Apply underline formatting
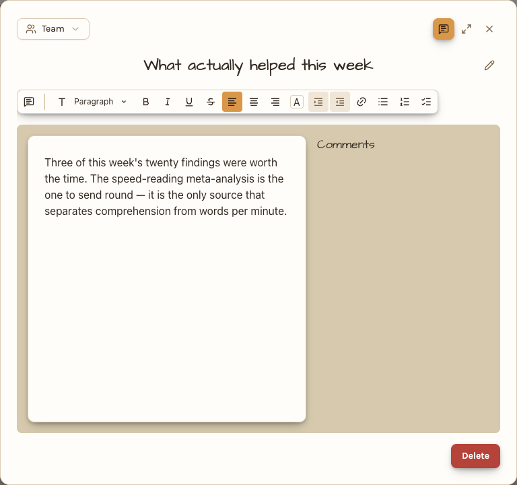This screenshot has width=517, height=485. click(189, 102)
